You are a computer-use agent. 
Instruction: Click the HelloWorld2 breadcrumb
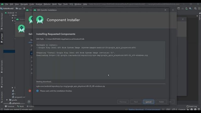point(7,8)
